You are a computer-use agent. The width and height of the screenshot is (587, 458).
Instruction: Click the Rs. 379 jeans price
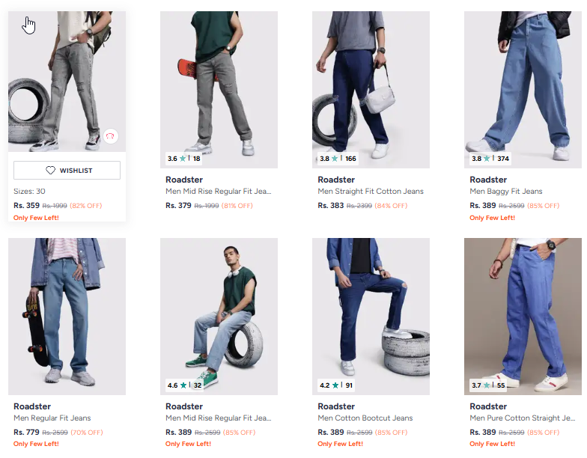tap(179, 206)
